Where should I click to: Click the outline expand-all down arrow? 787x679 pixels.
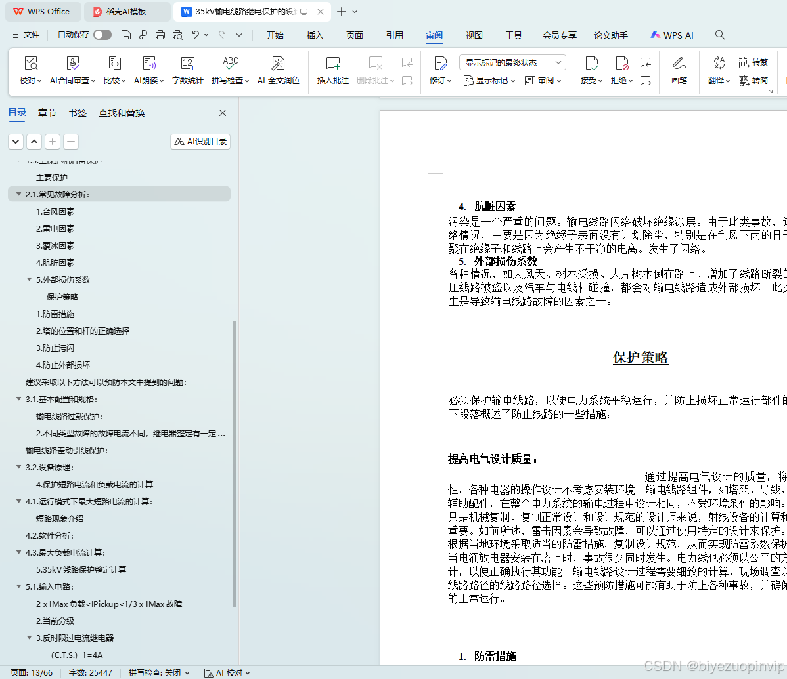click(x=16, y=142)
